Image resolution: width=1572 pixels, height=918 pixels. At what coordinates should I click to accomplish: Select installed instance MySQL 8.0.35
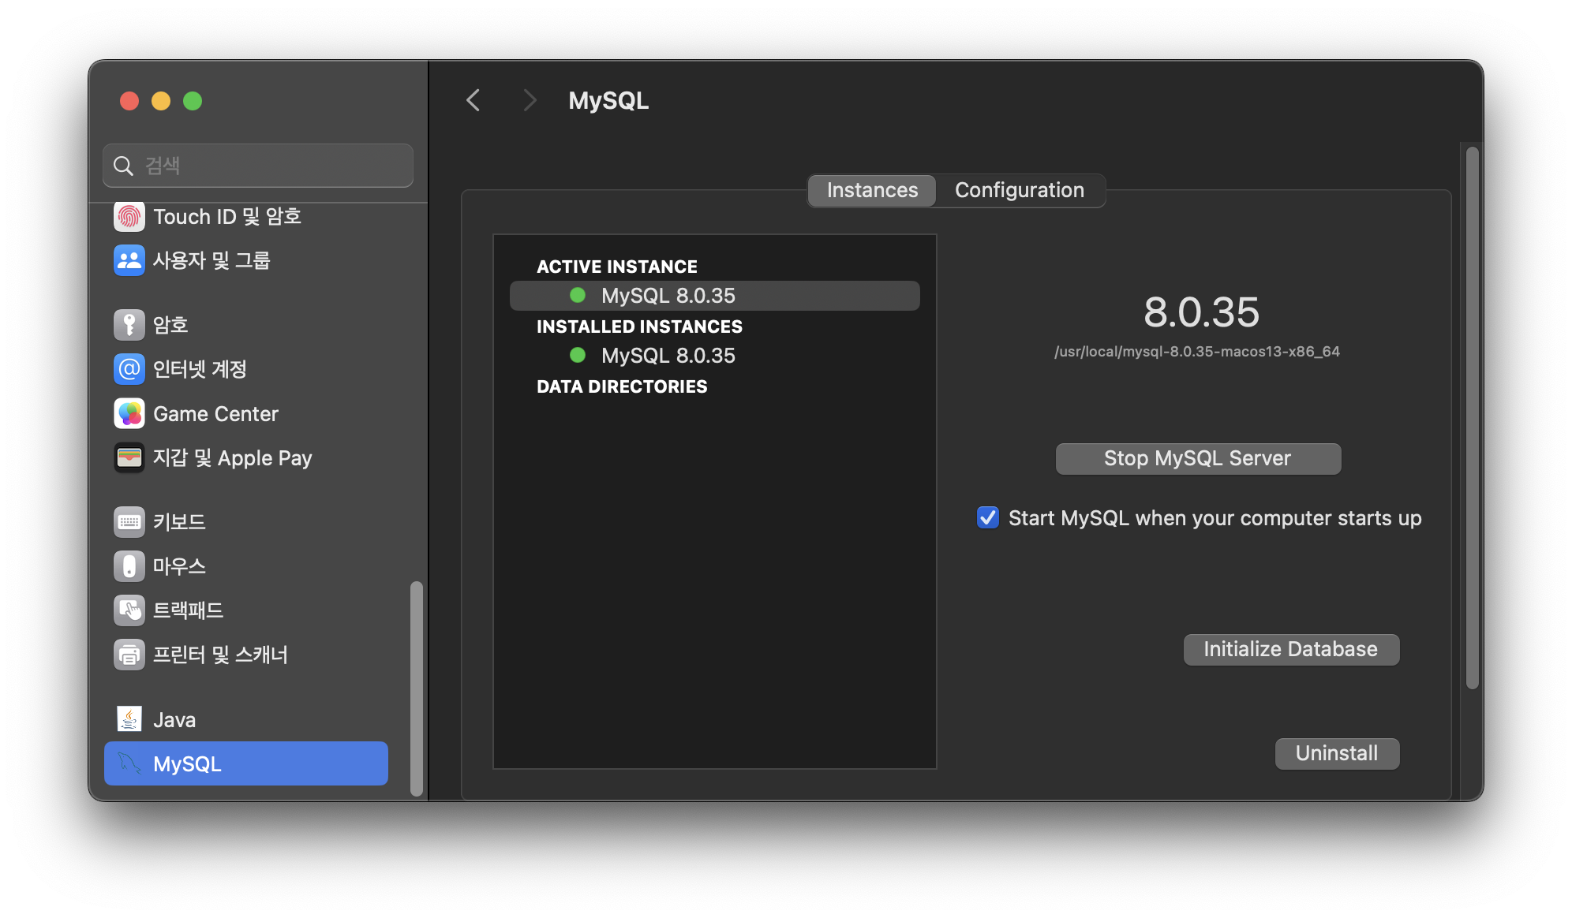(668, 356)
